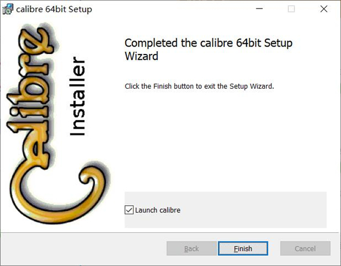Screen dimensions: 341x266
Task: Minimize the calibre Setup window
Action: click(x=260, y=9)
